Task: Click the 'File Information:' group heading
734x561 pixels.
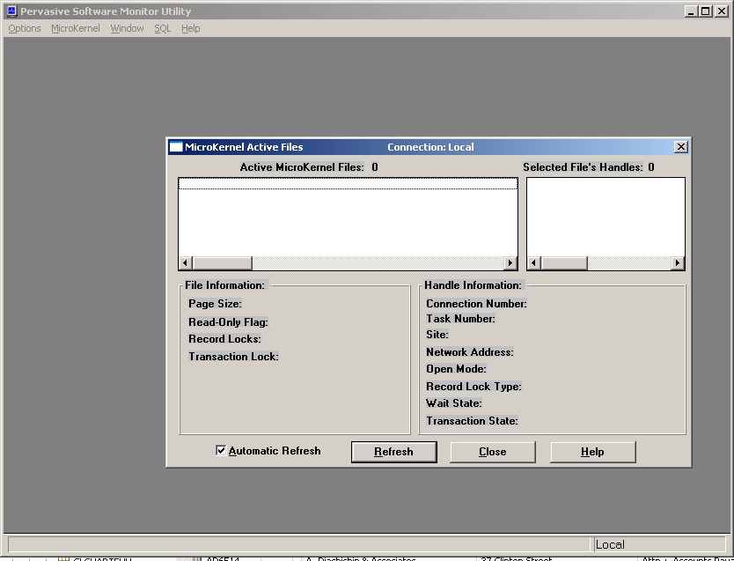Action: click(x=224, y=285)
